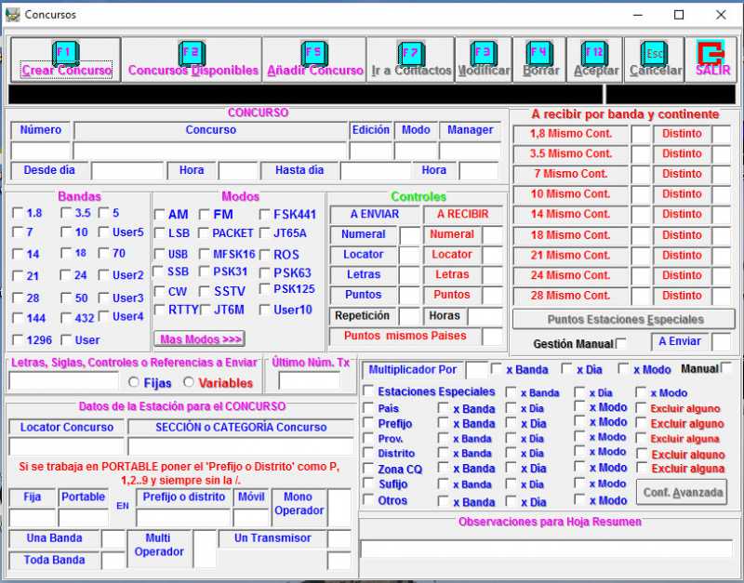Screen dimensions: 744x583
Task: Click the F5 Añadir Concurso icon
Action: coord(313,51)
